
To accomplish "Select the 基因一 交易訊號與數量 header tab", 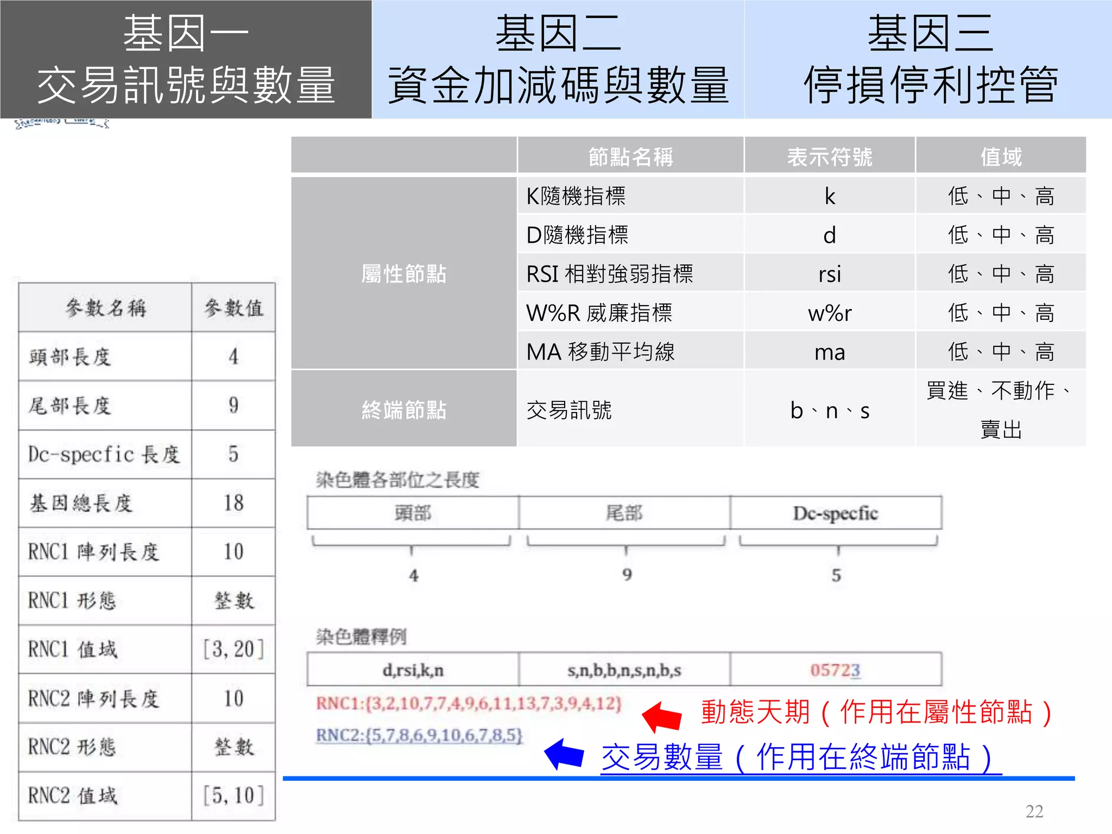I will (186, 59).
